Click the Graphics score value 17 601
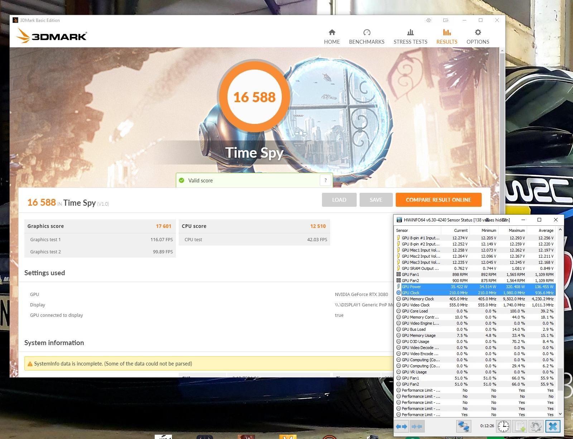 pyautogui.click(x=163, y=226)
